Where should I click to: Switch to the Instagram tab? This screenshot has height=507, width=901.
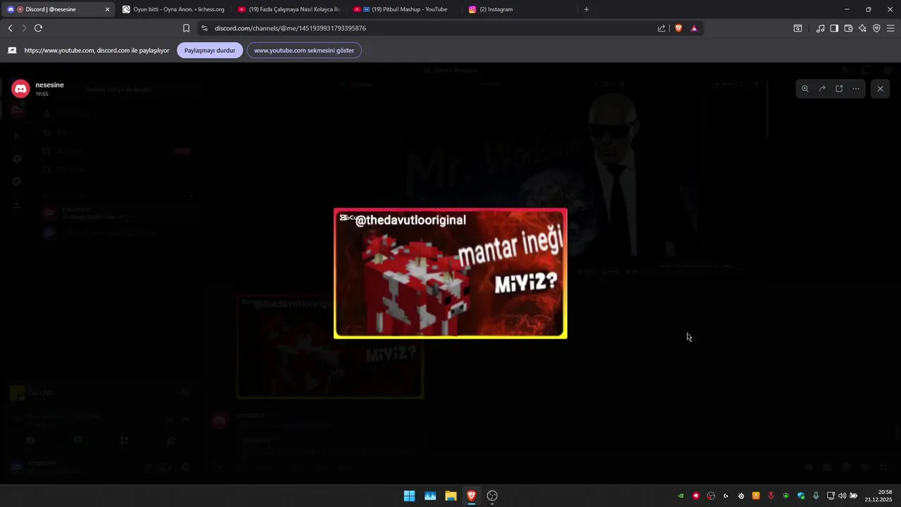point(519,9)
